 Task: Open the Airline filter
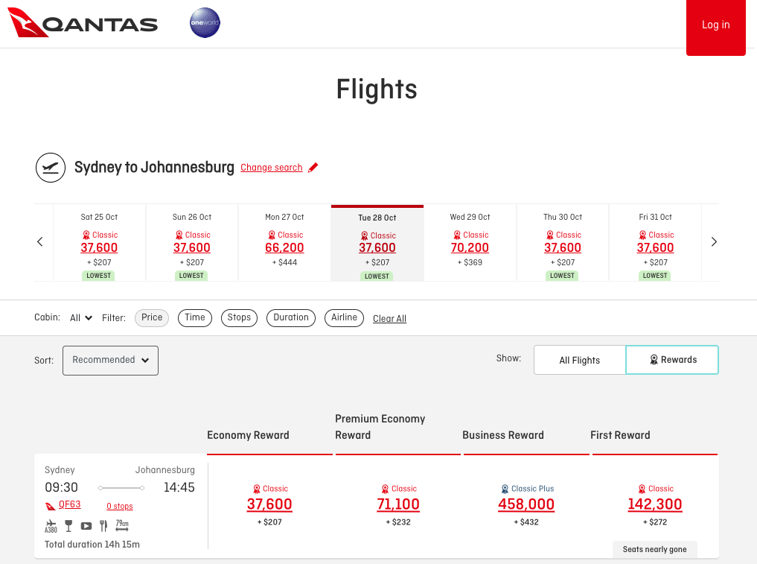(344, 317)
